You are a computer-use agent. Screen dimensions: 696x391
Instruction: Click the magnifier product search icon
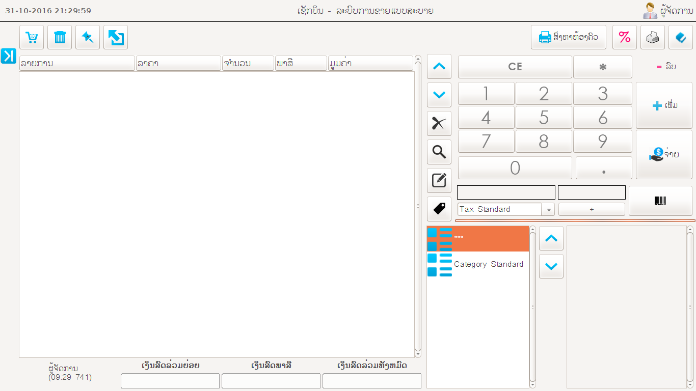439,152
